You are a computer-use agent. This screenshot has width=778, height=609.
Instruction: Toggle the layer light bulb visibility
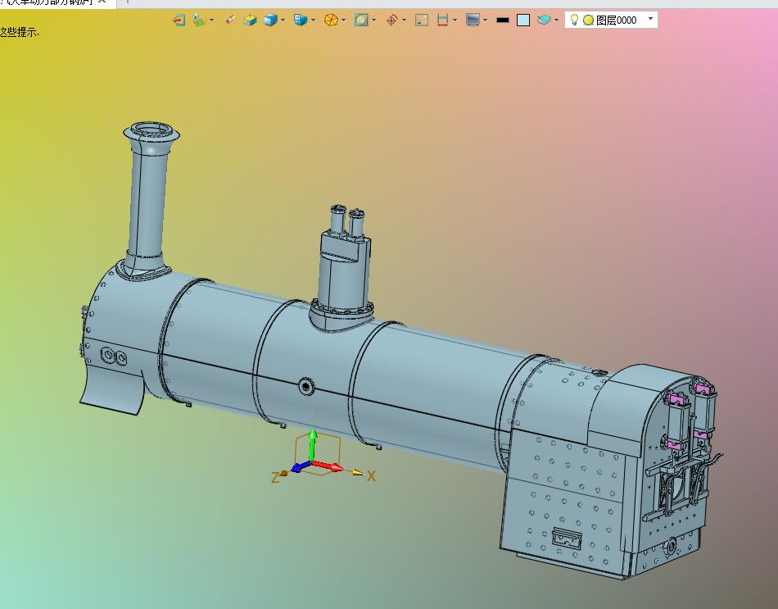575,20
